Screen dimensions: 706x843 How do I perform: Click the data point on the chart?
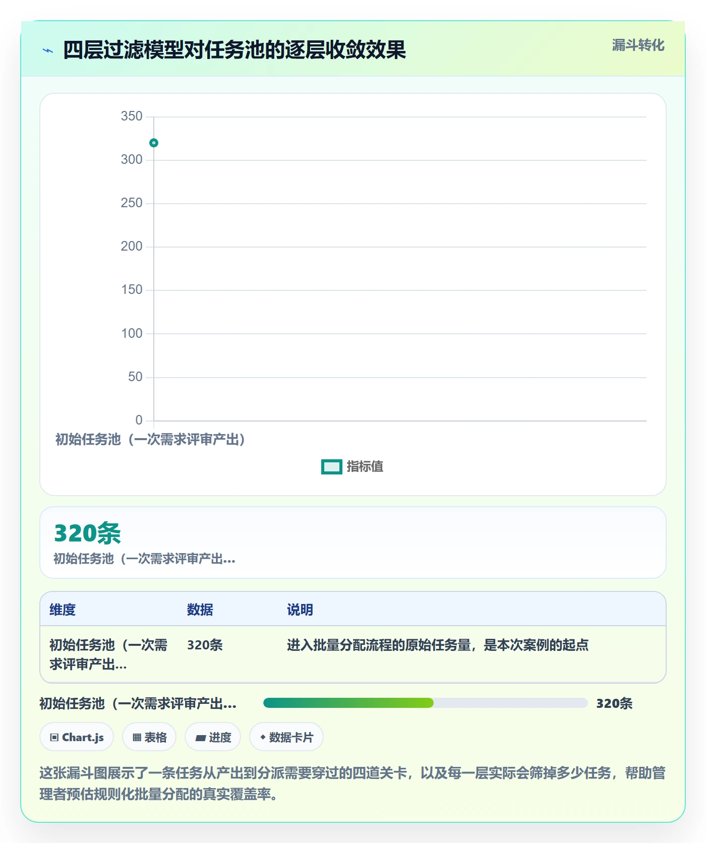coord(154,143)
